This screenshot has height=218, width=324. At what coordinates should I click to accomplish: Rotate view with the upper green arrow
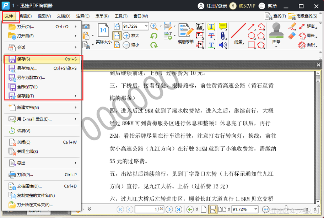154,36
